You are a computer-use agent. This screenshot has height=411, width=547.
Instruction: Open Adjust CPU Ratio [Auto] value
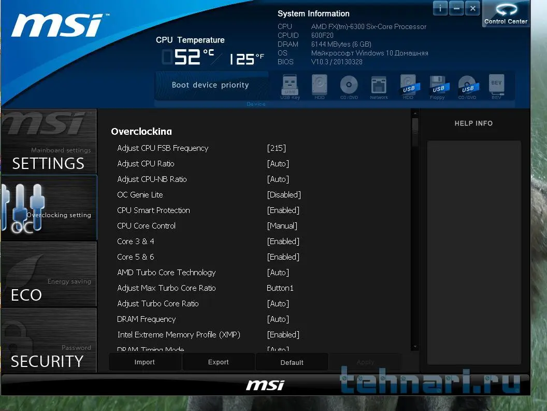[x=278, y=164]
